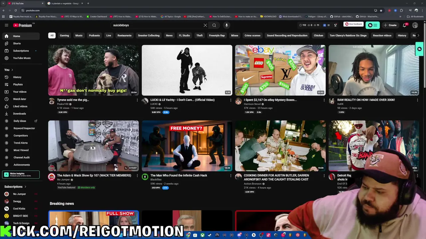This screenshot has height=239, width=426.
Task: Open Channel Audit in the sidebar
Action: click(21, 158)
